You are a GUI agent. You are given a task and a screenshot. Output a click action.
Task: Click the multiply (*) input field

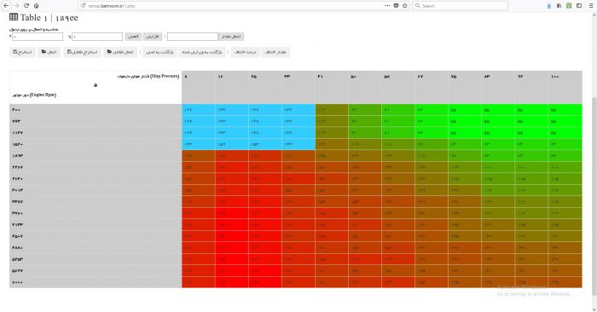[38, 37]
